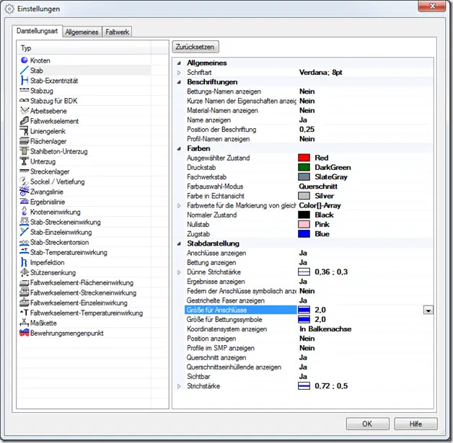Screen dimensions: 453x443
Task: Click Farbauswahl-Modus value Querschnitt
Action: [318, 187]
